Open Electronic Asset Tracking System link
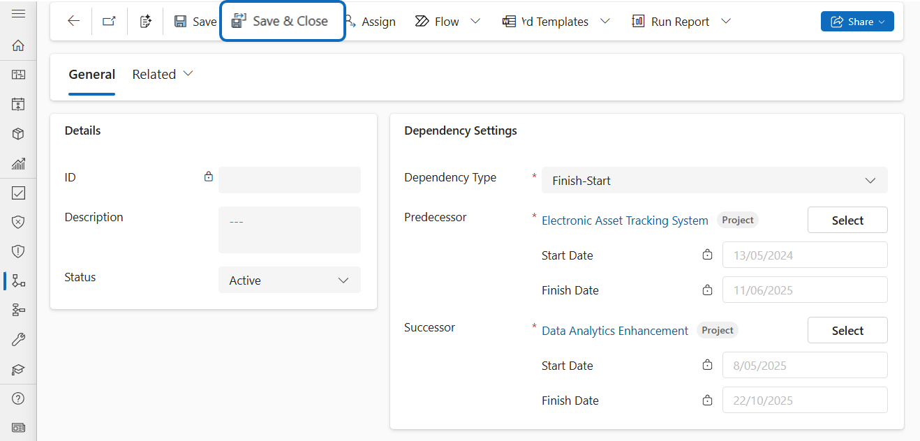 click(x=625, y=221)
